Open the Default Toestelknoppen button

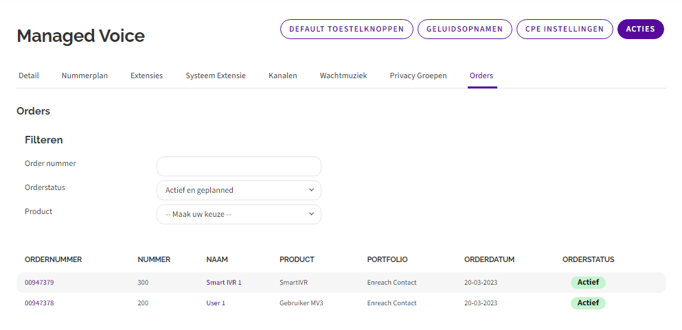346,30
